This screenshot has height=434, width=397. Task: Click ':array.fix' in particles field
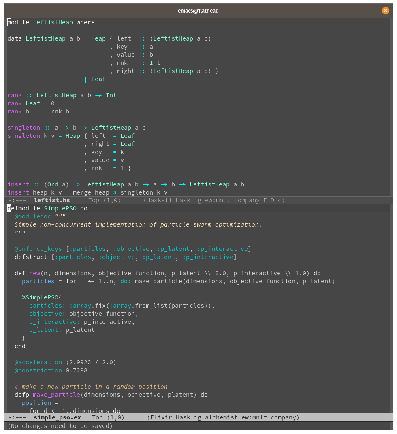pyautogui.click(x=88, y=306)
